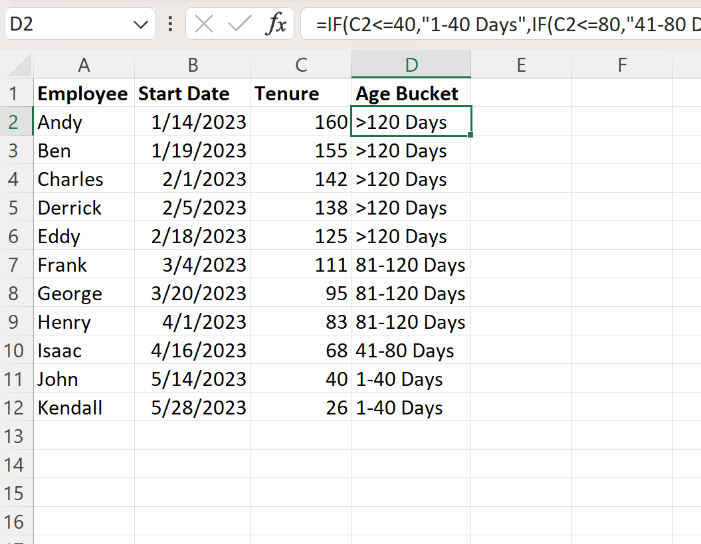Select column header C
Screen dimensions: 701x544
pyautogui.click(x=300, y=64)
